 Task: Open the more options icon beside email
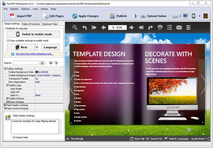click(x=188, y=27)
